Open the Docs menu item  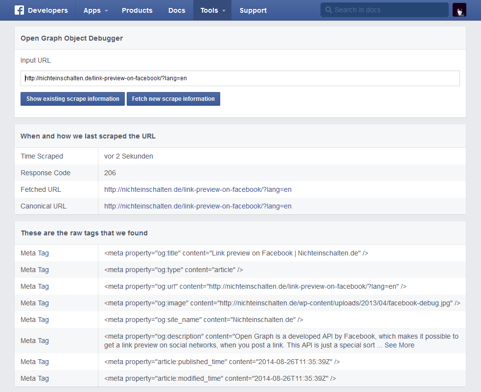(177, 10)
